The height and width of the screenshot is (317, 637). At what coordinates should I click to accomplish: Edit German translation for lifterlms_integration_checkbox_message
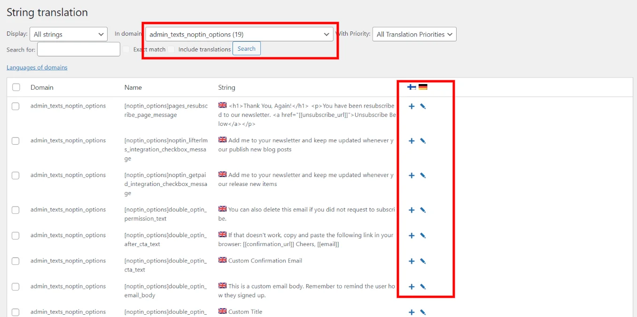(423, 141)
